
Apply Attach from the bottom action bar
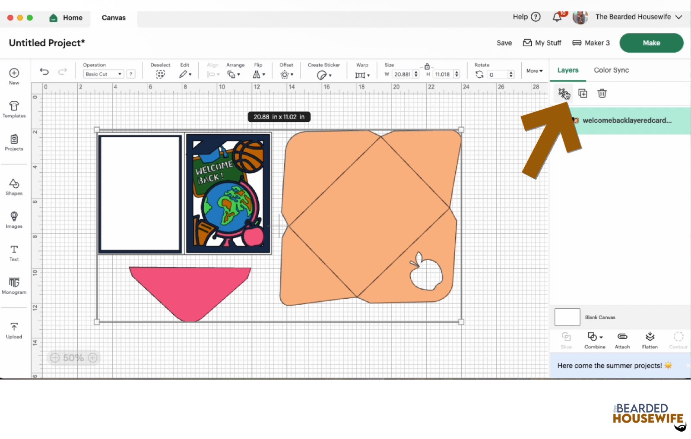(622, 338)
